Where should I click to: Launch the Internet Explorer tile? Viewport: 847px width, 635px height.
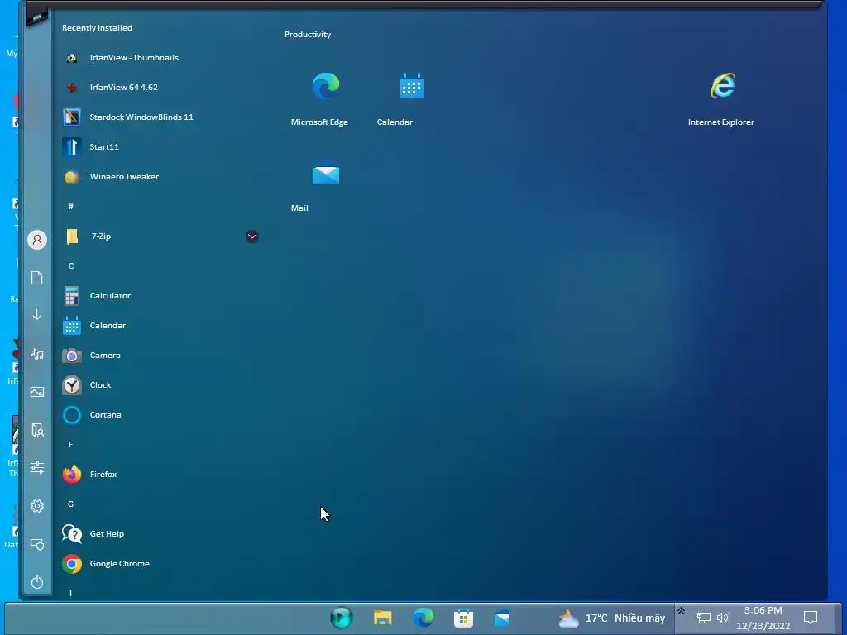721,96
